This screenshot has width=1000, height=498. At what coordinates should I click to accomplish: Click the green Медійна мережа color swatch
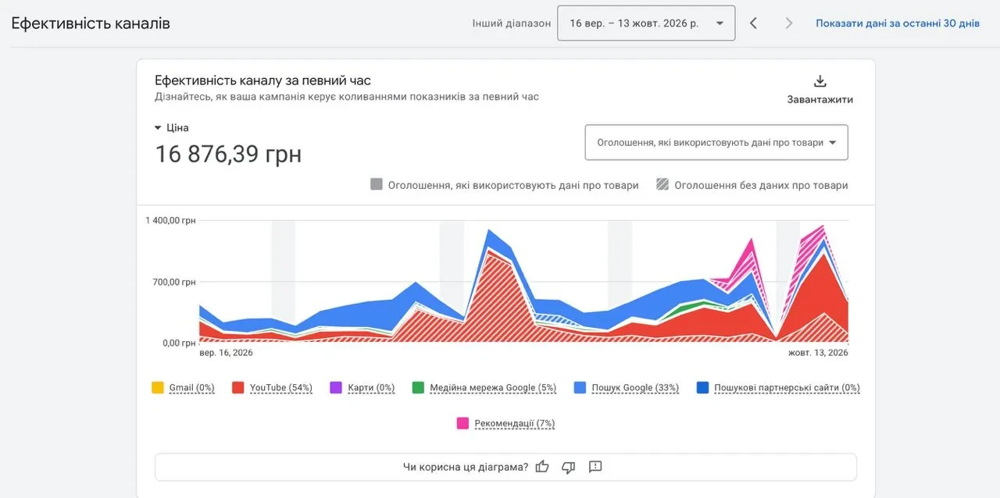point(418,387)
